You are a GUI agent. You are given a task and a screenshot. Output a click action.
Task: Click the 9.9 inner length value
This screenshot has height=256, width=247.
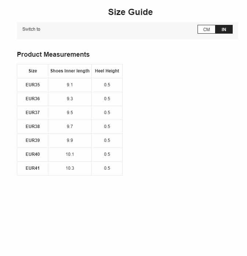[70, 140]
